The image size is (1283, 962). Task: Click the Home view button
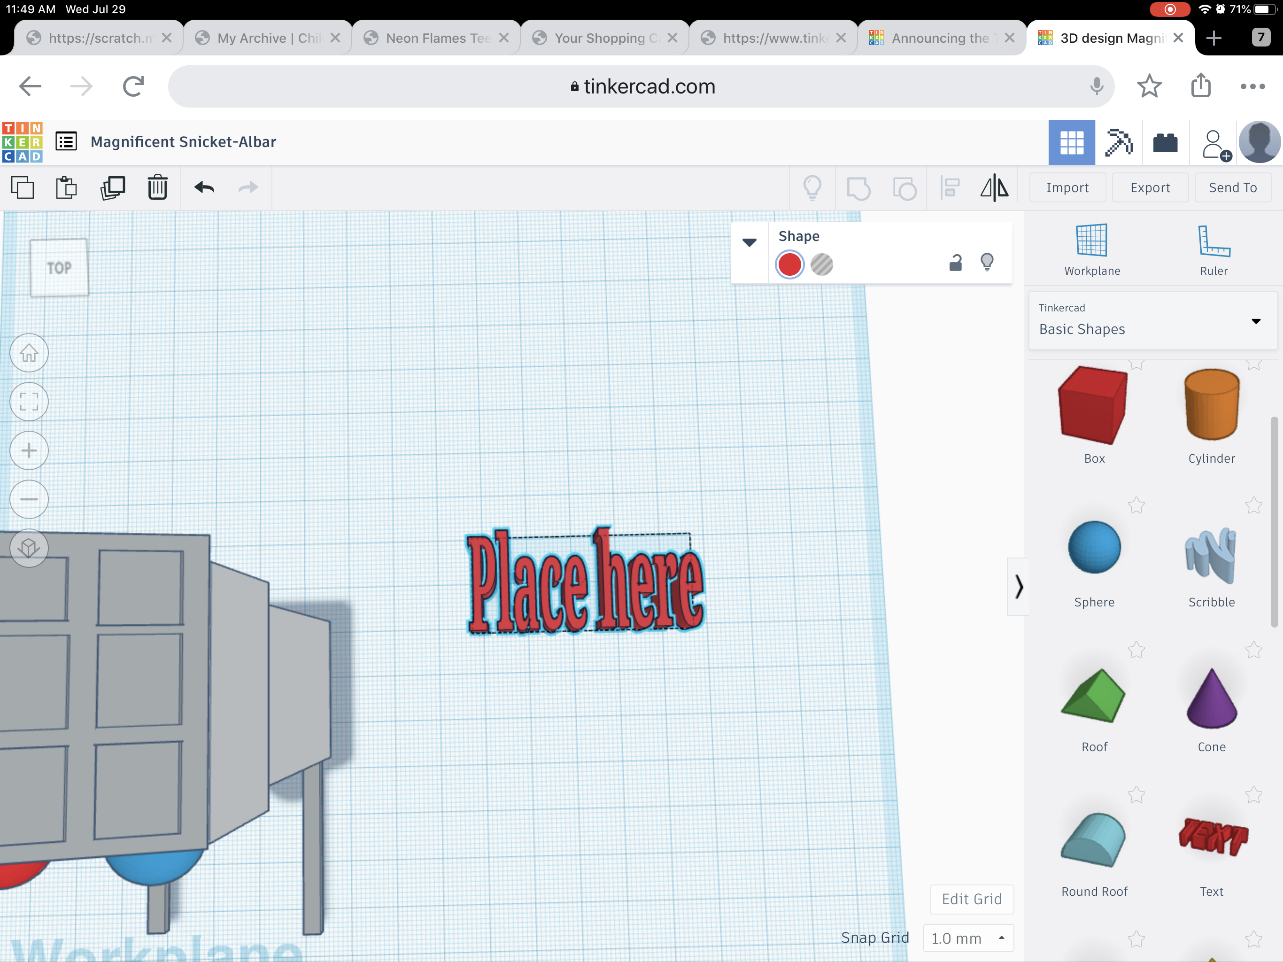pos(29,353)
